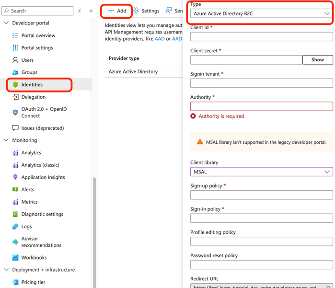Open the Client library MSAL dropdown
This screenshot has height=288, width=335.
pos(262,172)
